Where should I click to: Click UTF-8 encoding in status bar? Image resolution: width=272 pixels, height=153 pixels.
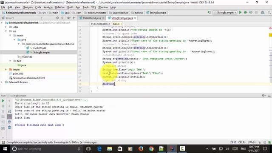click(252, 142)
